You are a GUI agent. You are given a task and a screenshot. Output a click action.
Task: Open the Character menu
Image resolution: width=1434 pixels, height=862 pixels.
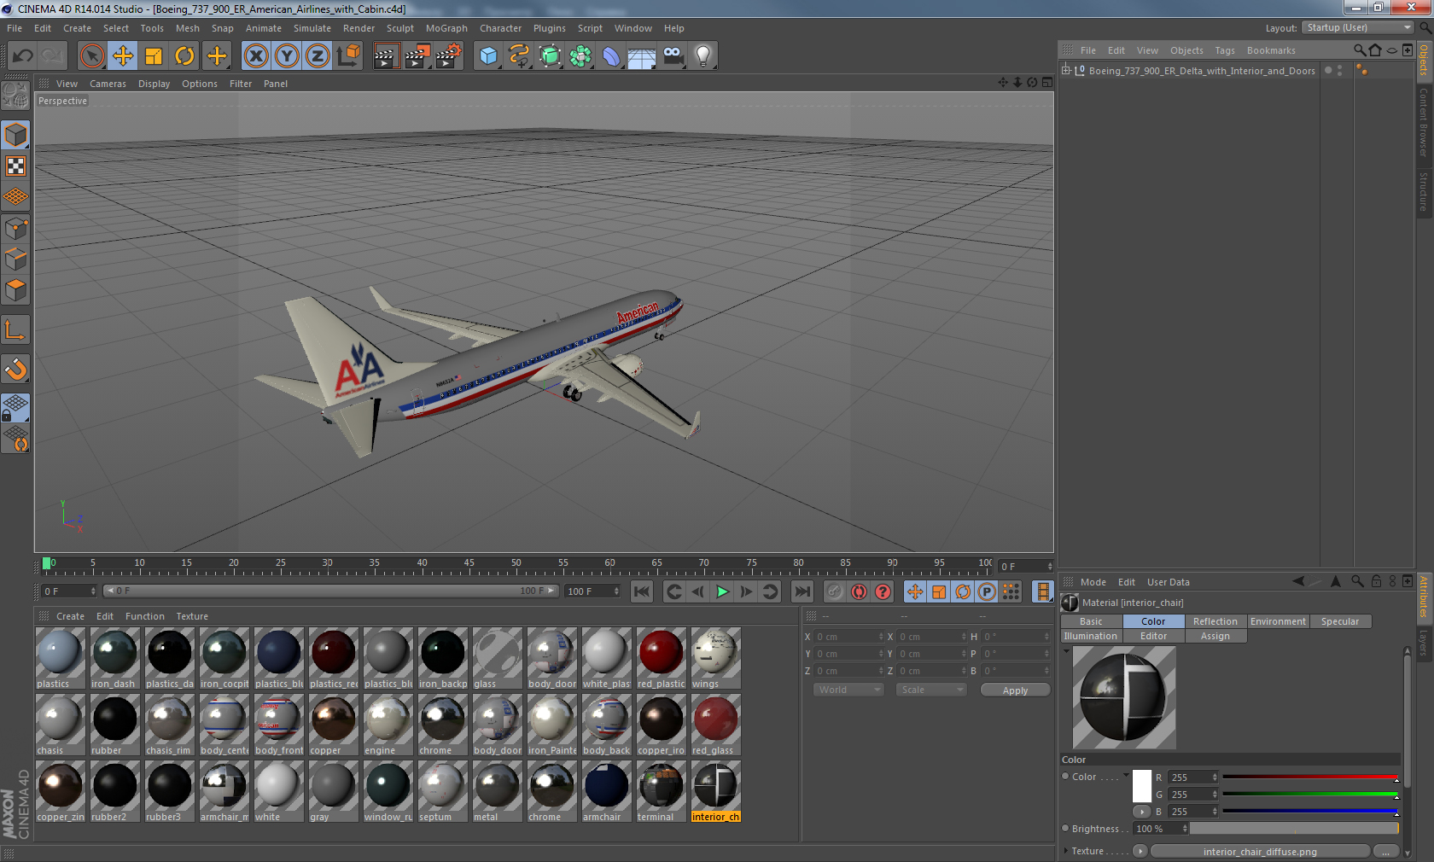(x=500, y=28)
